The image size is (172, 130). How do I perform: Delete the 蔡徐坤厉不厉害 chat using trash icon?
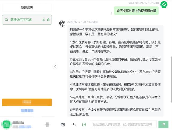48,20
